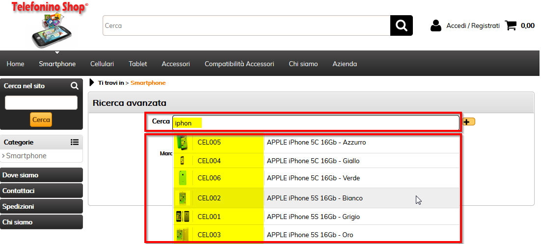The image size is (541, 244).
Task: Select APPLE iPhone 5C 16Gb - Azzurro suggestion
Action: pyautogui.click(x=316, y=142)
